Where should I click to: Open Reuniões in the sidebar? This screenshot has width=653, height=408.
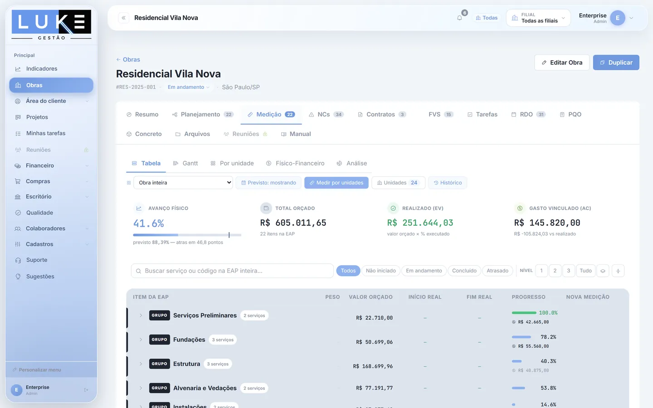pos(51,150)
